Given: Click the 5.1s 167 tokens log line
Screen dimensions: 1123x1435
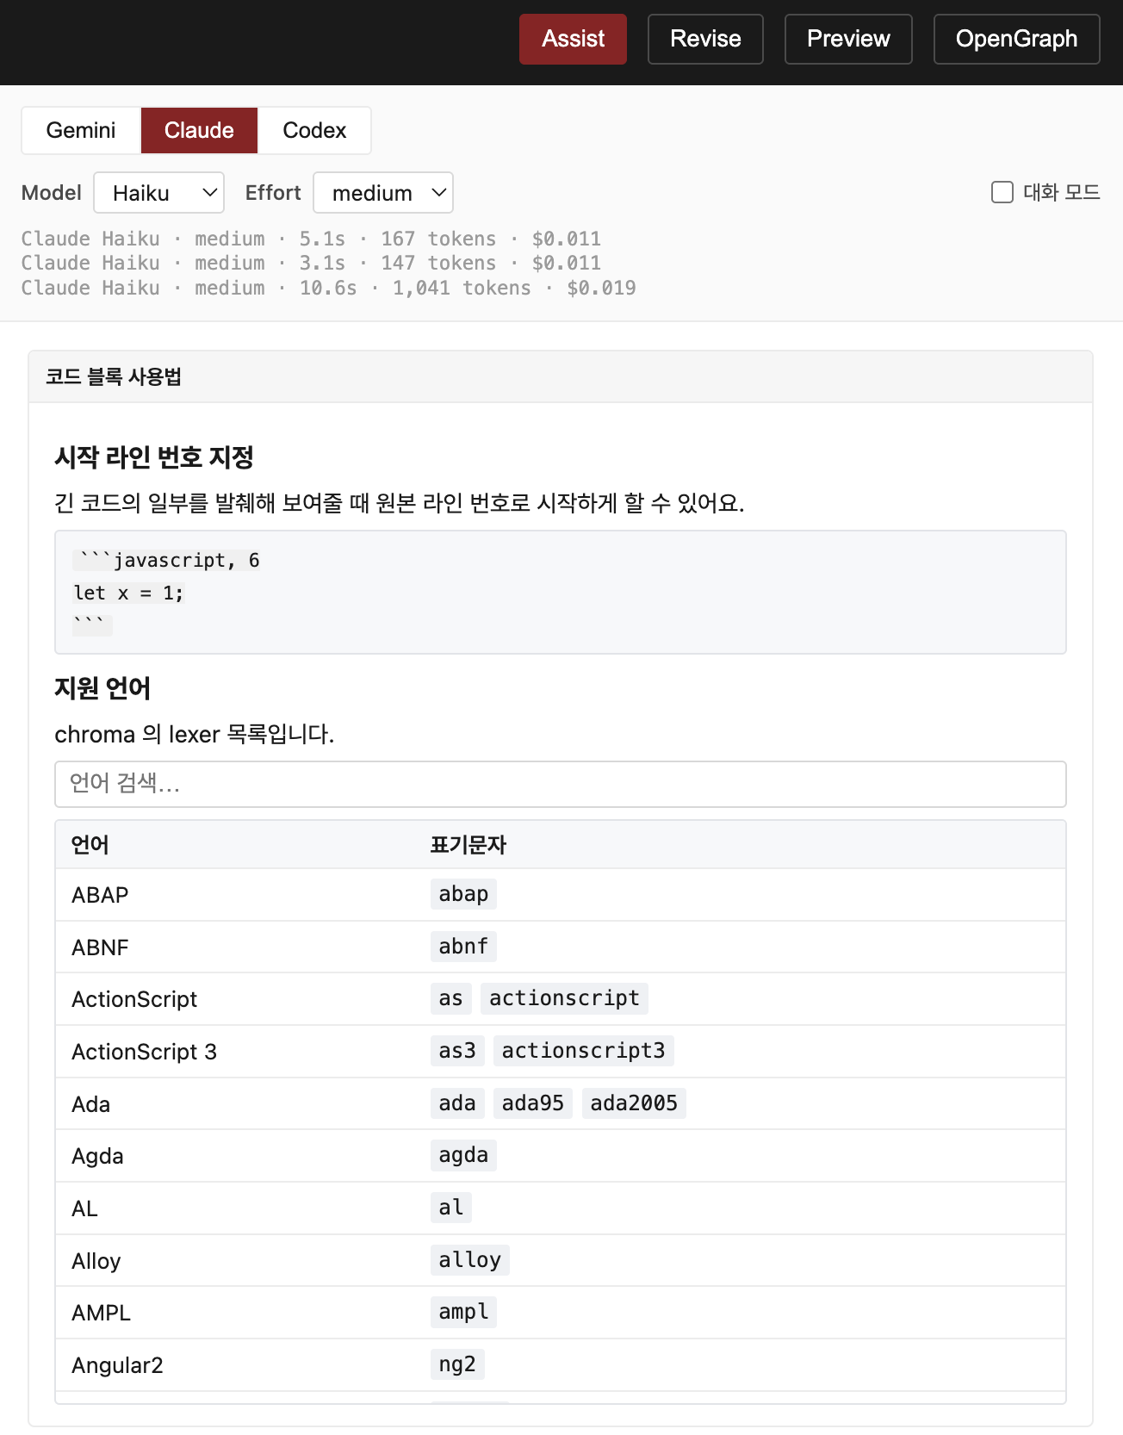Looking at the screenshot, I should (x=311, y=239).
